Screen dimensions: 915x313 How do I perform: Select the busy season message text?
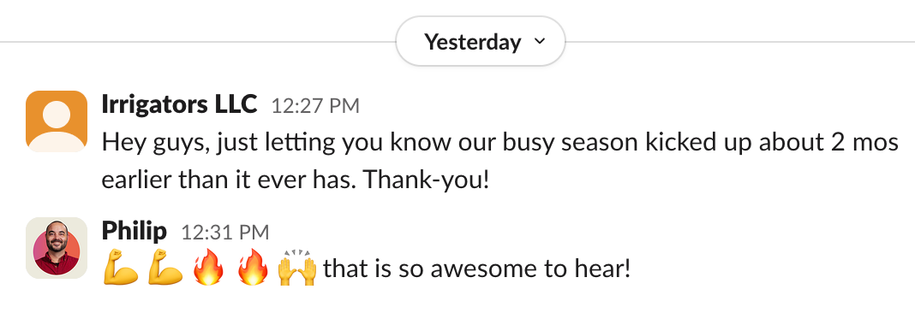click(x=499, y=162)
